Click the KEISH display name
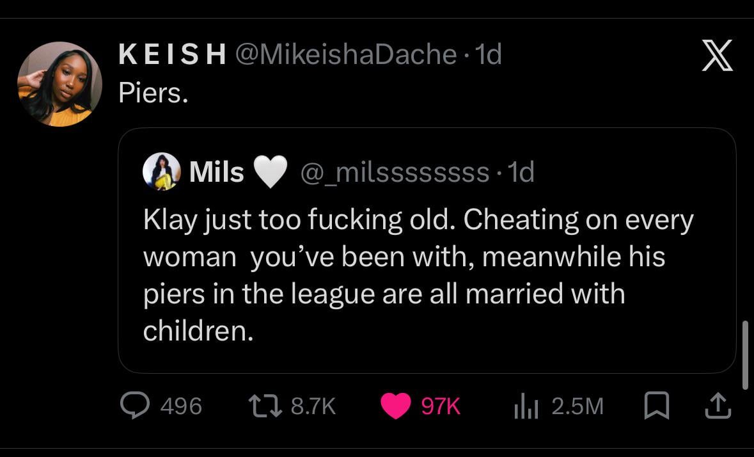The width and height of the screenshot is (754, 457). [173, 56]
